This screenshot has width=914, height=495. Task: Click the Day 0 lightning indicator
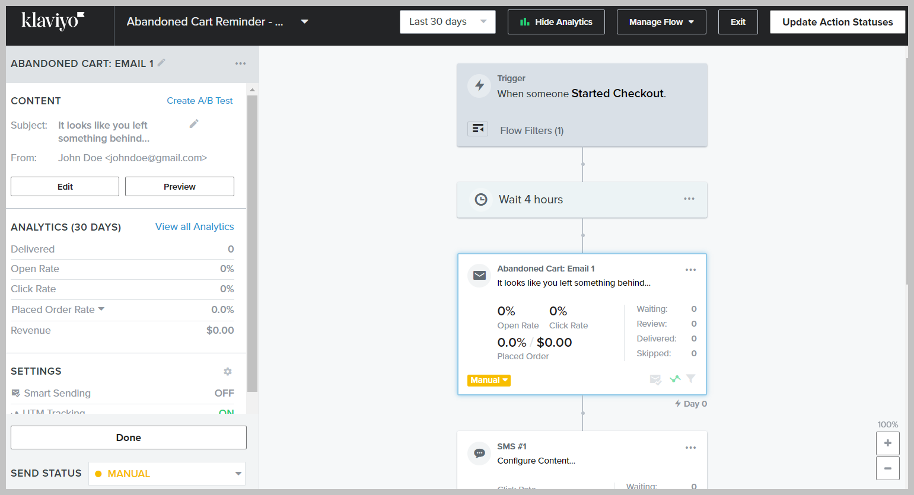click(691, 404)
